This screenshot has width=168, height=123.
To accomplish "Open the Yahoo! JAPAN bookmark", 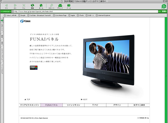I will click(x=10, y=15).
